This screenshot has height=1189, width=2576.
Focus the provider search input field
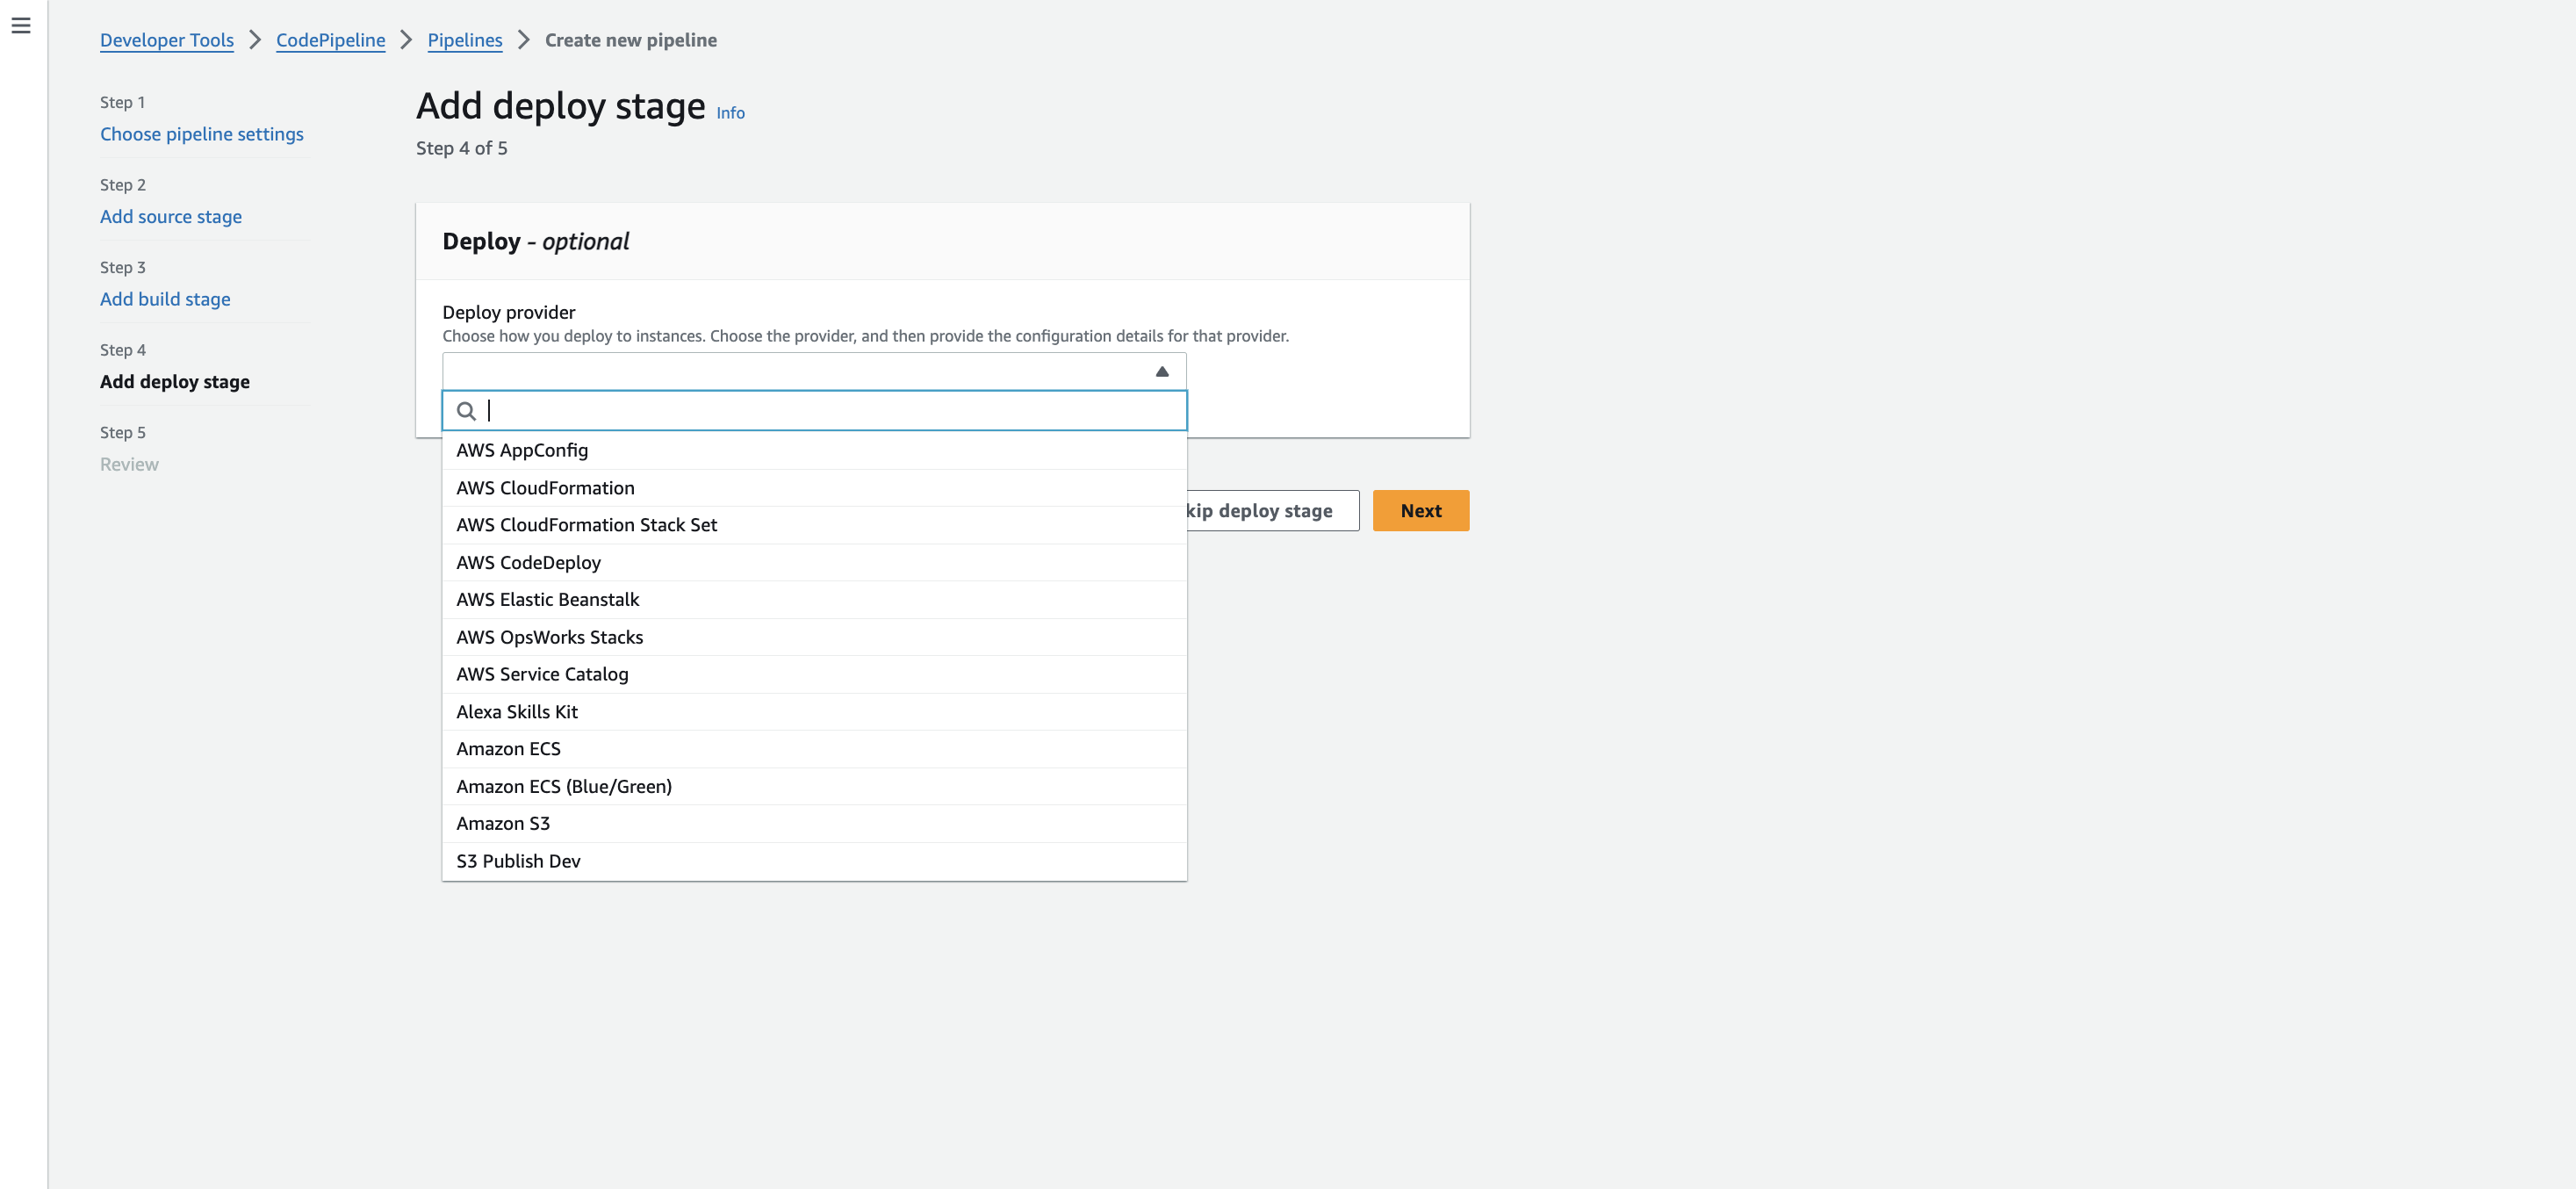click(x=830, y=411)
